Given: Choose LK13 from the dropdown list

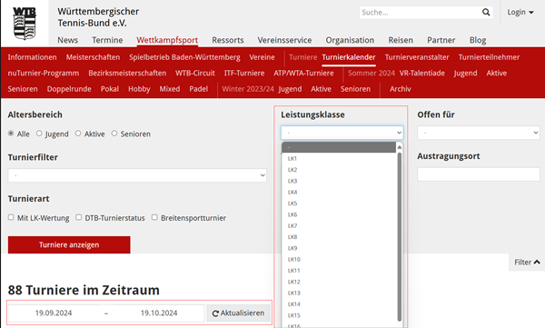Looking at the screenshot, I should point(339,293).
